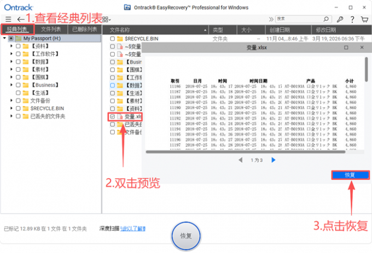This screenshot has width=372, height=253.
Task: Check the 文件备份 tree checkbox
Action: [18, 101]
